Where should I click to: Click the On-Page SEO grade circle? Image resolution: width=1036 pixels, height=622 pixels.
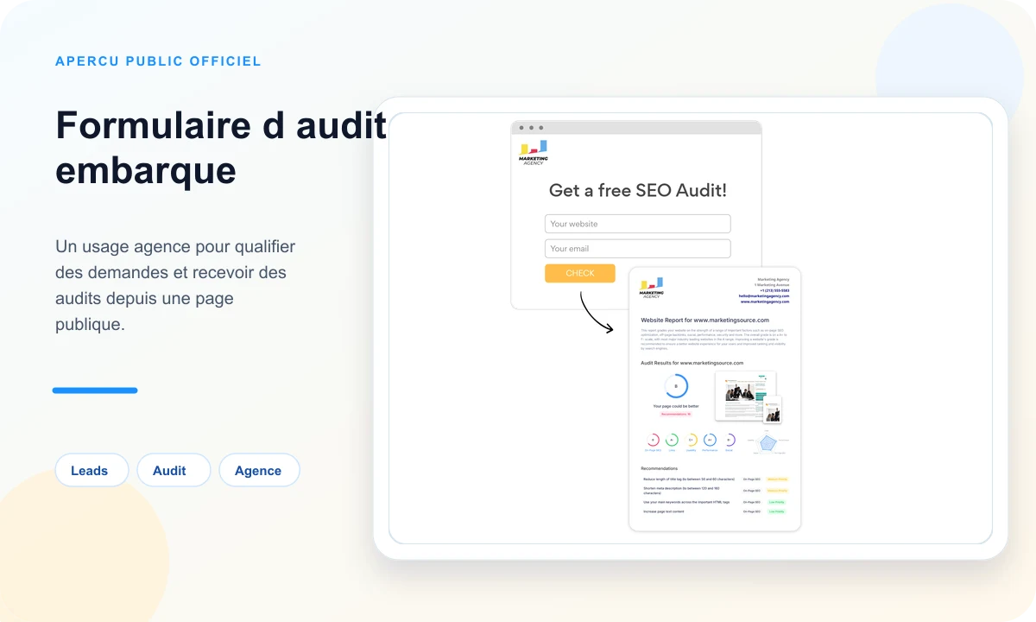point(654,440)
